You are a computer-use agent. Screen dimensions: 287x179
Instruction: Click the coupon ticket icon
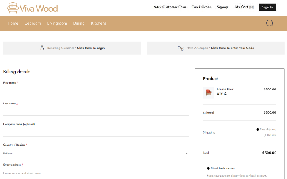coord(181,48)
